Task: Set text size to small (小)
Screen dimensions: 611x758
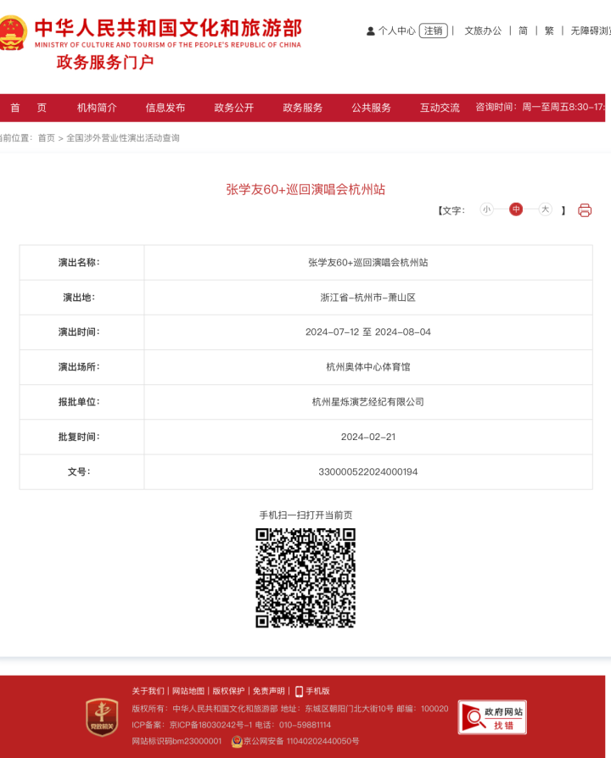Action: (486, 209)
